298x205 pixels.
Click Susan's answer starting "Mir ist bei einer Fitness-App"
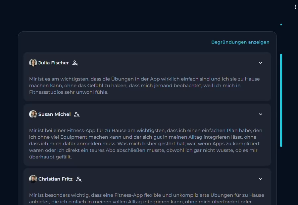[x=146, y=144]
